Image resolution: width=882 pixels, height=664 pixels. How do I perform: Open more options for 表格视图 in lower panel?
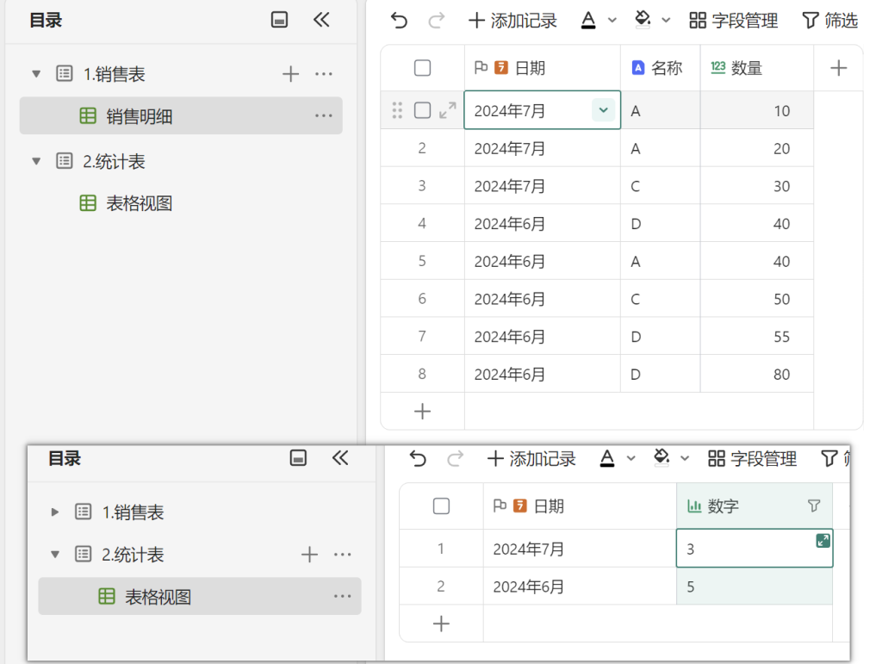tap(343, 596)
